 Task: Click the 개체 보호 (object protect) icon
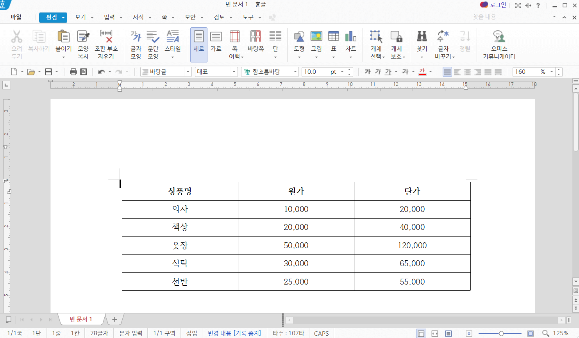click(396, 37)
